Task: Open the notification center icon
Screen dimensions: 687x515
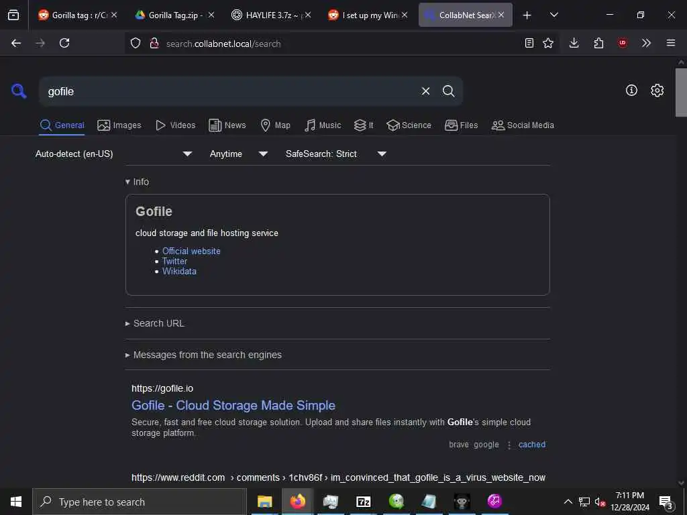Action: 666,502
